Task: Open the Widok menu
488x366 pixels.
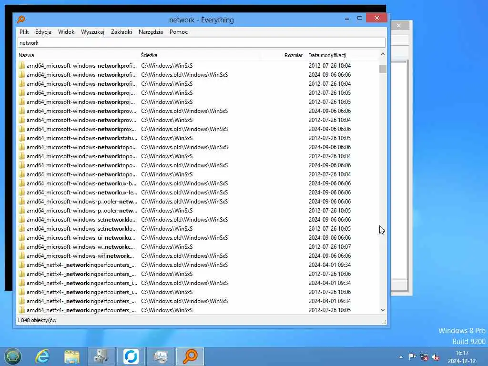Action: (66, 32)
